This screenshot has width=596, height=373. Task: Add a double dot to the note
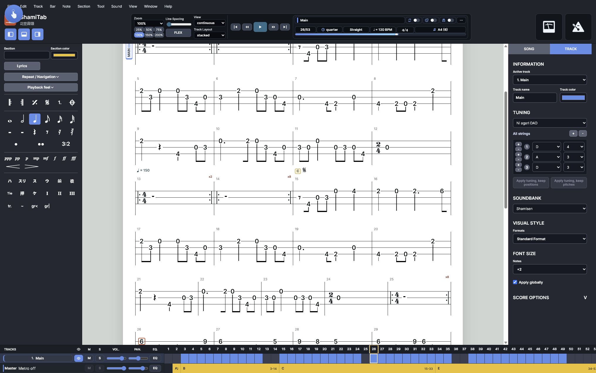(41, 144)
